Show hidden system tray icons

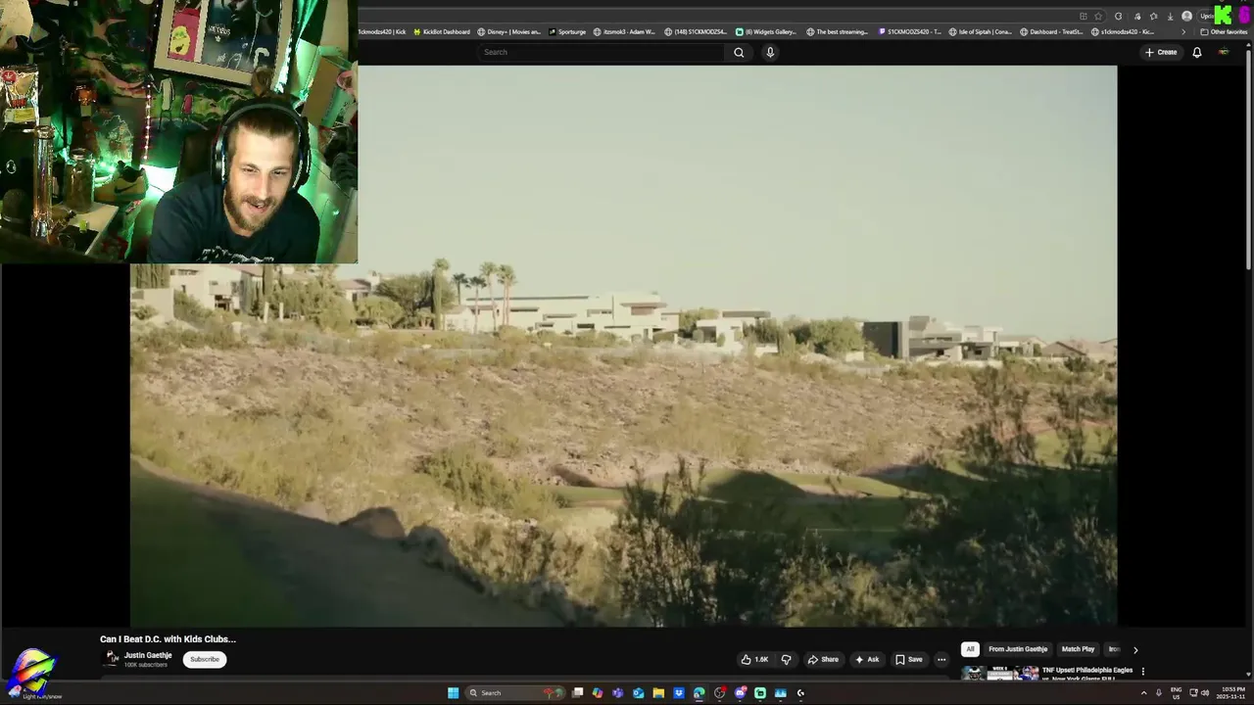[x=1143, y=692]
